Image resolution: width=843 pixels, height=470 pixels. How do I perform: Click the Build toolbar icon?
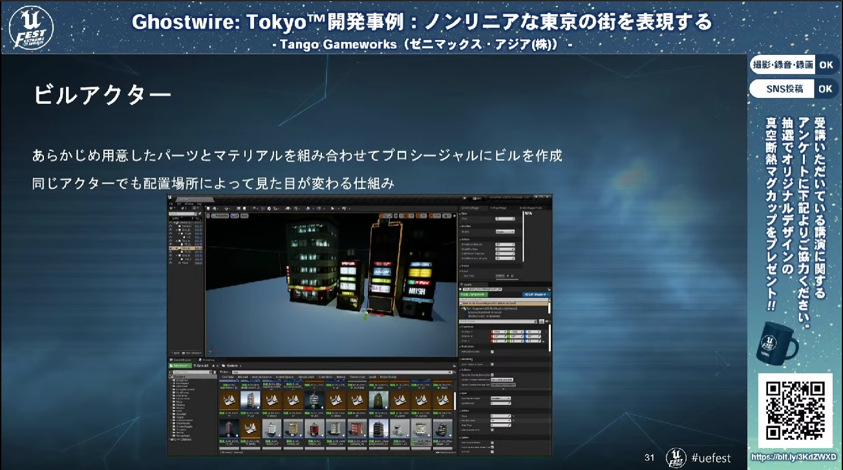(x=308, y=209)
